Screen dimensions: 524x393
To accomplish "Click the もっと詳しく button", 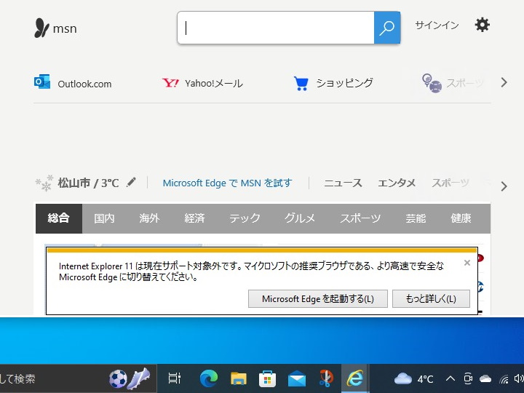I will (x=431, y=299).
